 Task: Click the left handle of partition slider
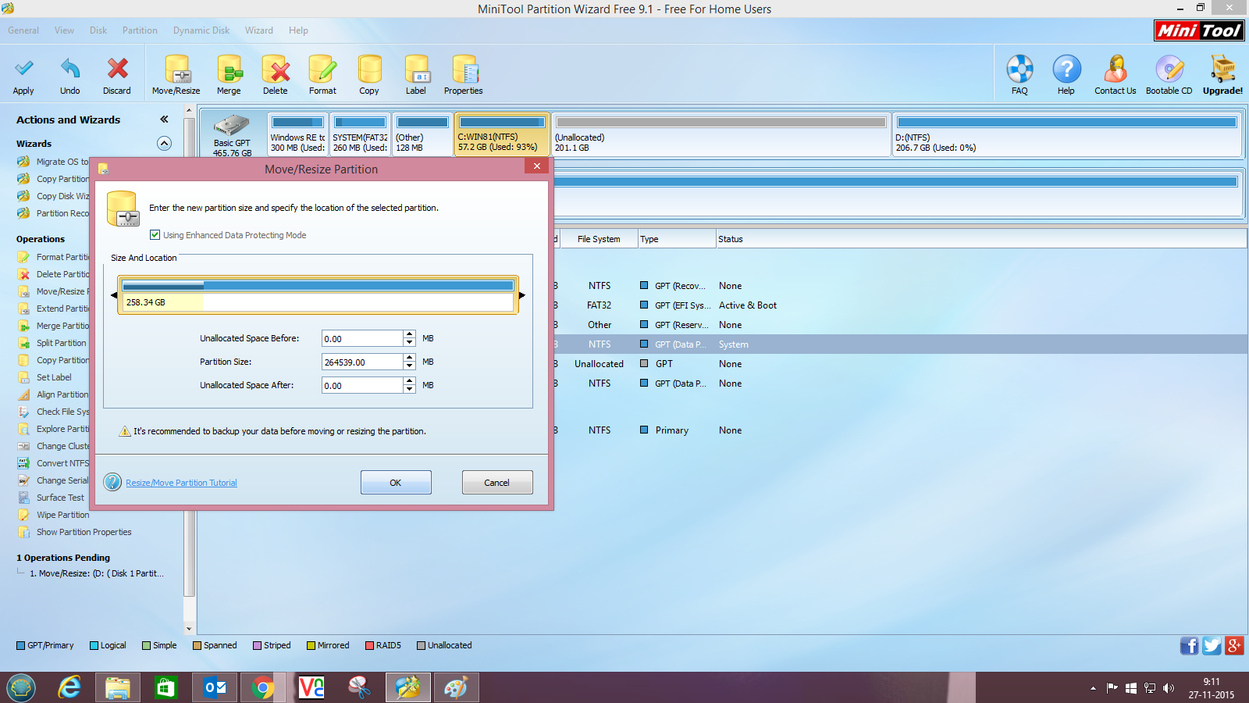pyautogui.click(x=114, y=295)
